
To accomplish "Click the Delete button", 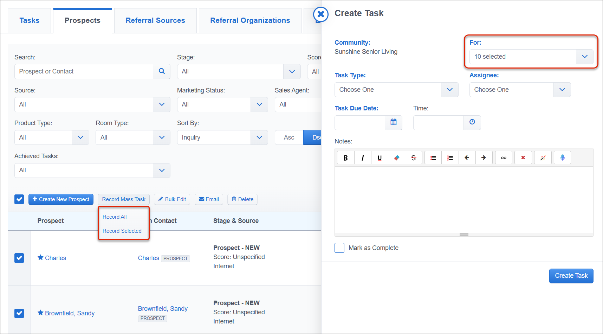I will coord(242,199).
